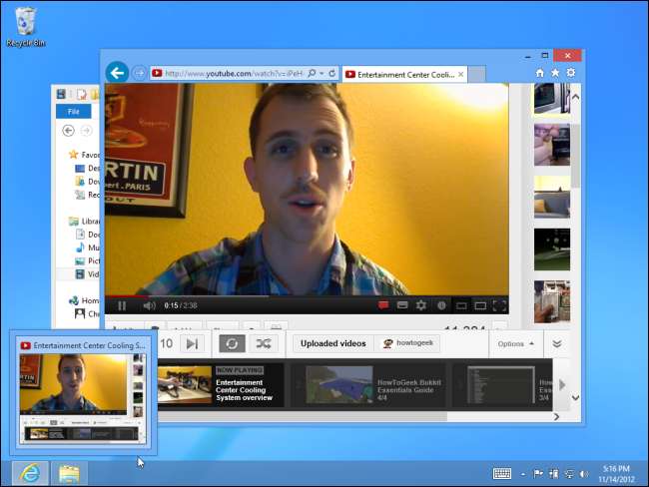This screenshot has width=649, height=487.
Task: Toggle playlist autoplay repeat button
Action: pos(232,343)
